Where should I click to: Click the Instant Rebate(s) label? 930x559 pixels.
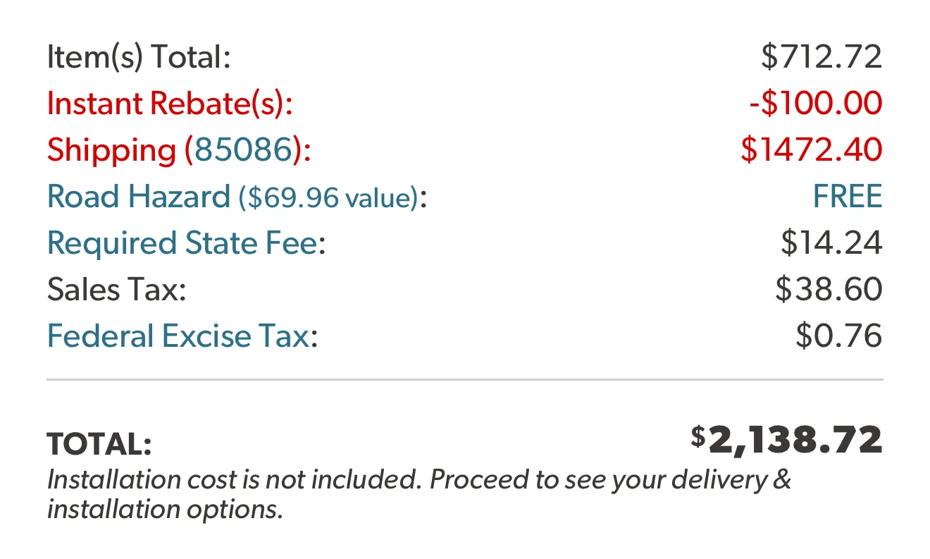point(170,104)
